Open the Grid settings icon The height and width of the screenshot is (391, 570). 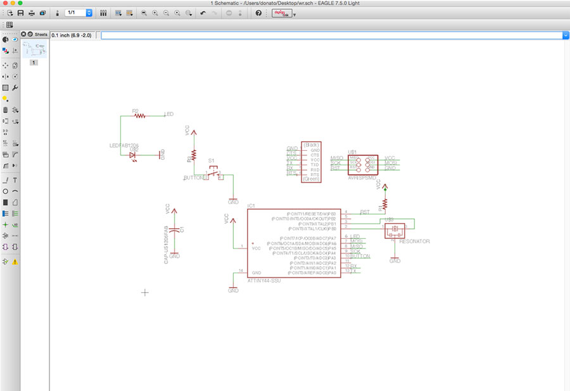coord(9,25)
